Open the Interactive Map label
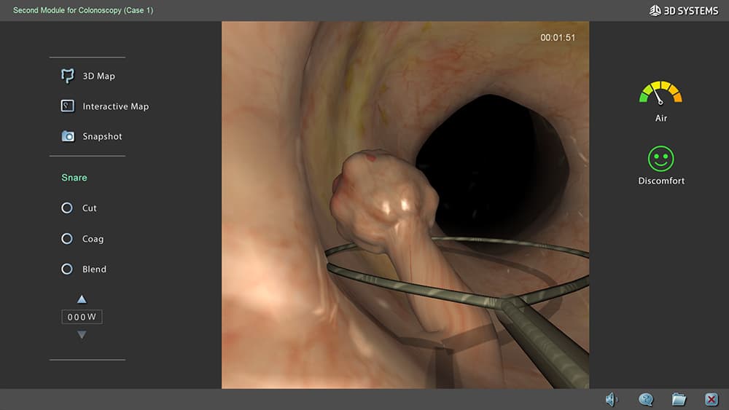The image size is (729, 410). [x=116, y=106]
